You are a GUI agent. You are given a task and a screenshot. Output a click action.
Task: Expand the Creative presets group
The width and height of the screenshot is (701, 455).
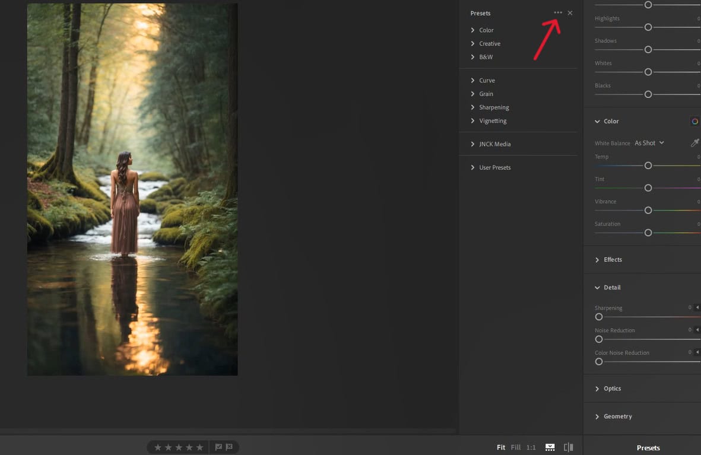point(486,43)
